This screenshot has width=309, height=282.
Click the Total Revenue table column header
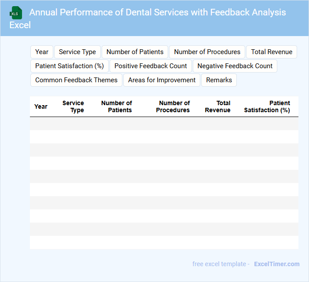tap(218, 106)
